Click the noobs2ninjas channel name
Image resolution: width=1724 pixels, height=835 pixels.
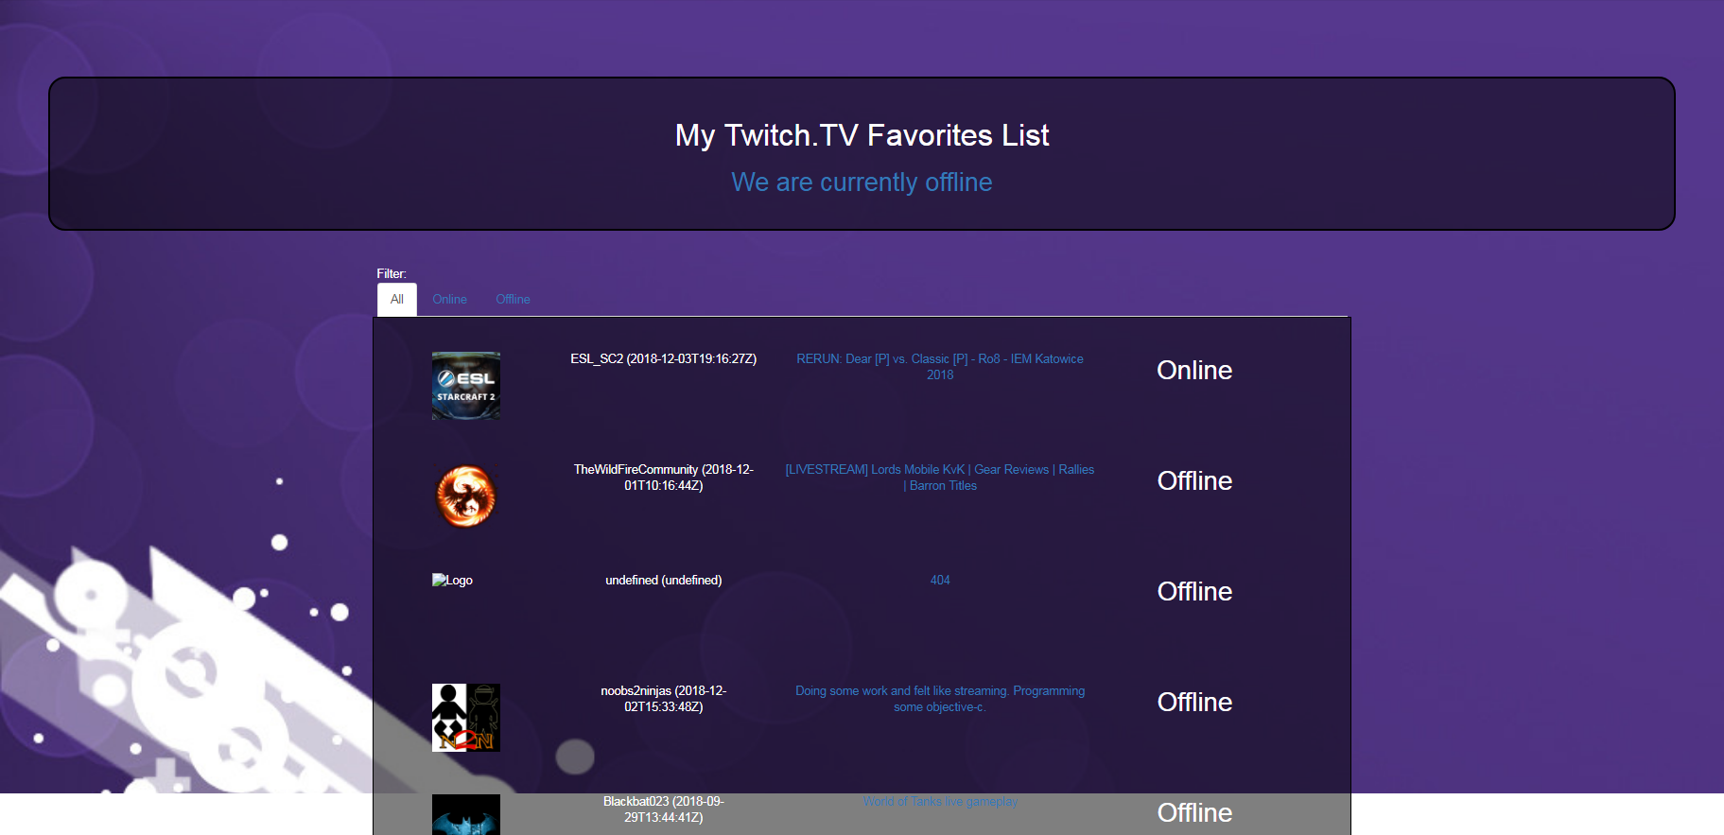click(x=663, y=699)
